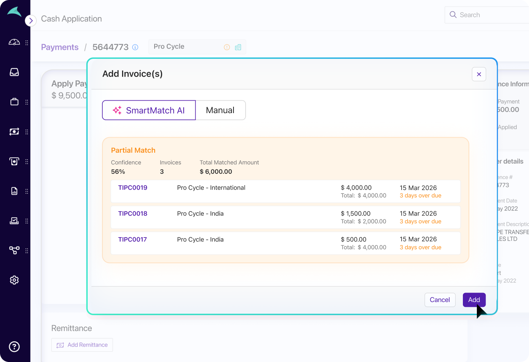This screenshot has height=362, width=529.
Task: Click the building icon in Pro Cycle field
Action: [238, 47]
